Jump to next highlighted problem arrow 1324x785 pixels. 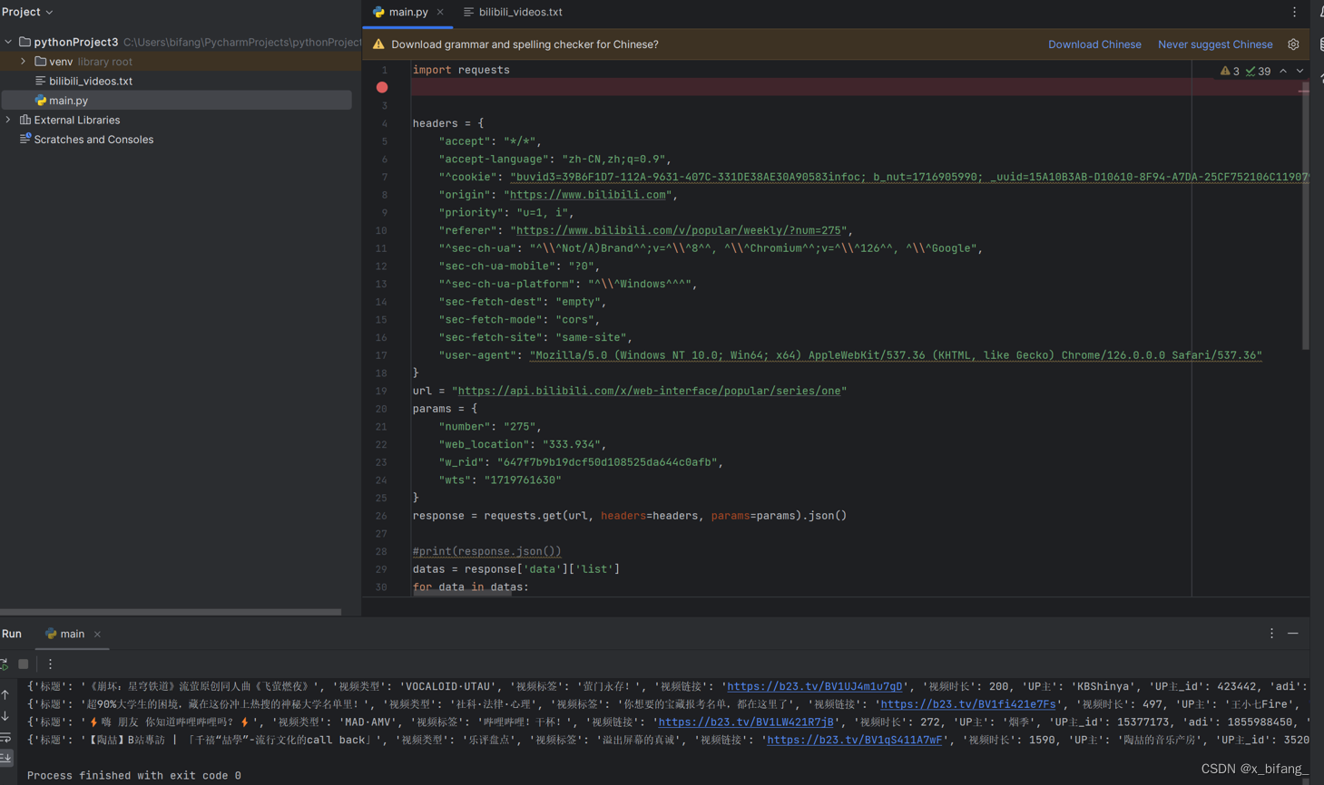click(x=1300, y=71)
